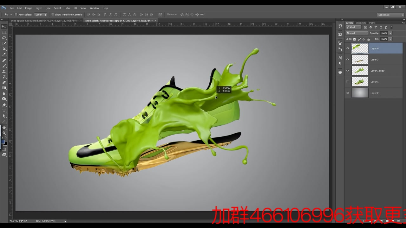Open the Properties panel icon
The image size is (406, 228).
tap(340, 34)
